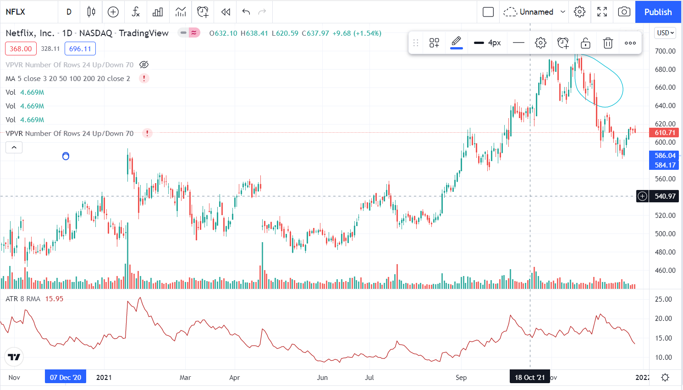Change the brush line color
Image resolution: width=683 pixels, height=390 pixels.
[x=456, y=43]
